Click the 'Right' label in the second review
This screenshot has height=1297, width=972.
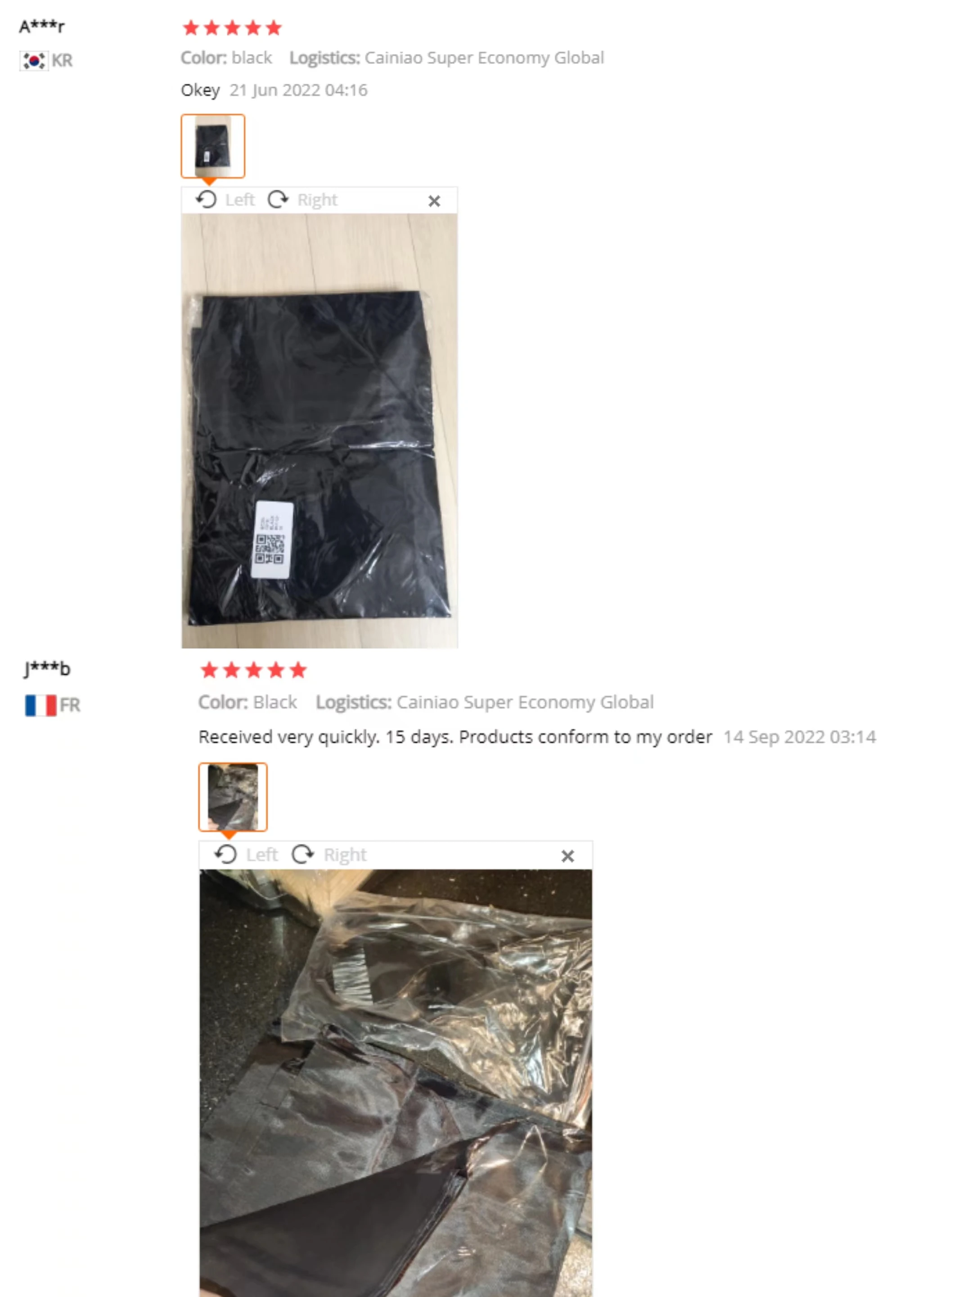tap(345, 855)
